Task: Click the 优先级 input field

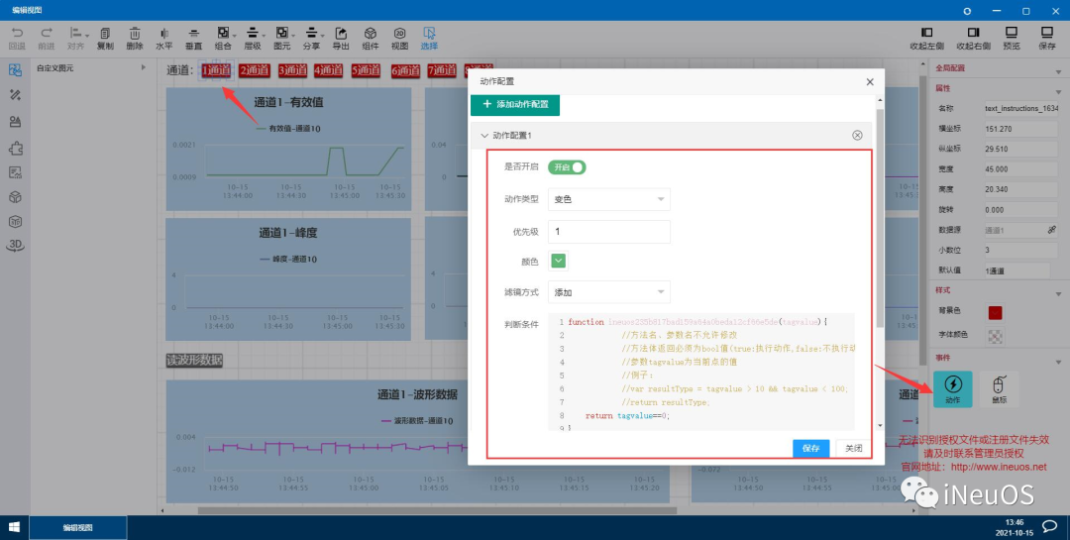Action: click(608, 232)
